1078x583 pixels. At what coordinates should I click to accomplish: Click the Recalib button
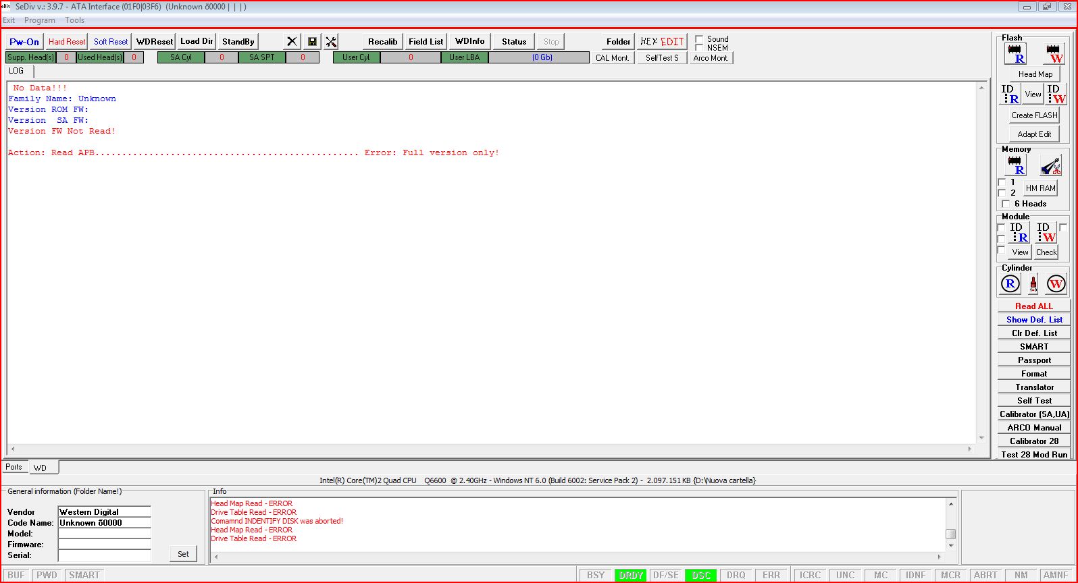(382, 42)
